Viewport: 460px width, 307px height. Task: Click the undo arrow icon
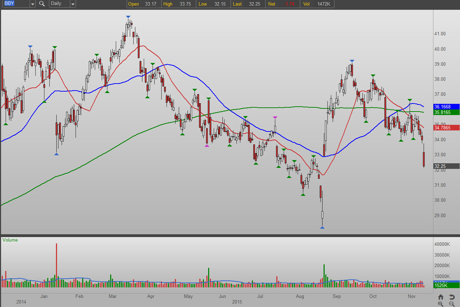pos(452,297)
